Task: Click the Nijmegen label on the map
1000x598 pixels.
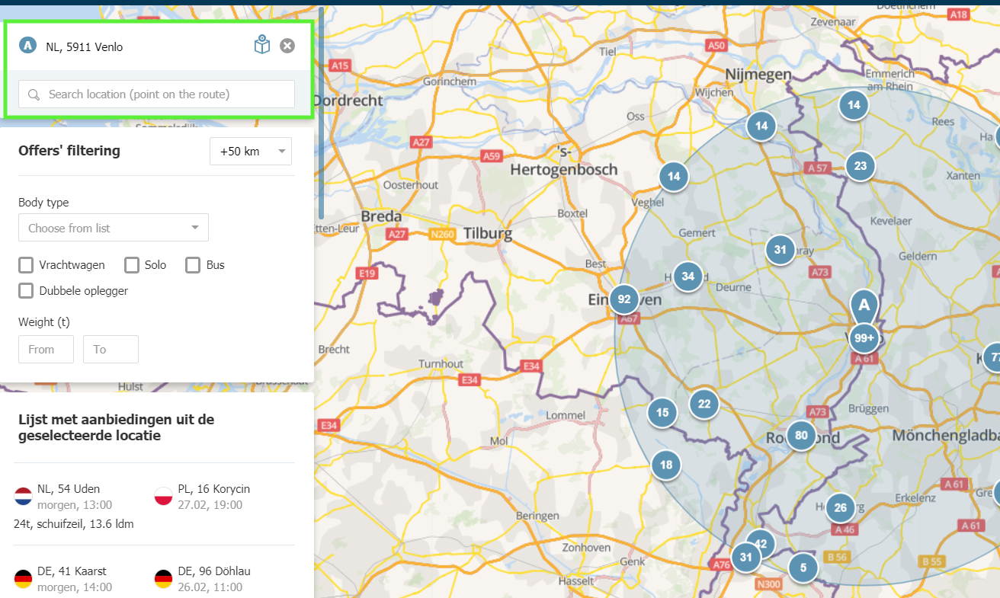Action: tap(758, 74)
